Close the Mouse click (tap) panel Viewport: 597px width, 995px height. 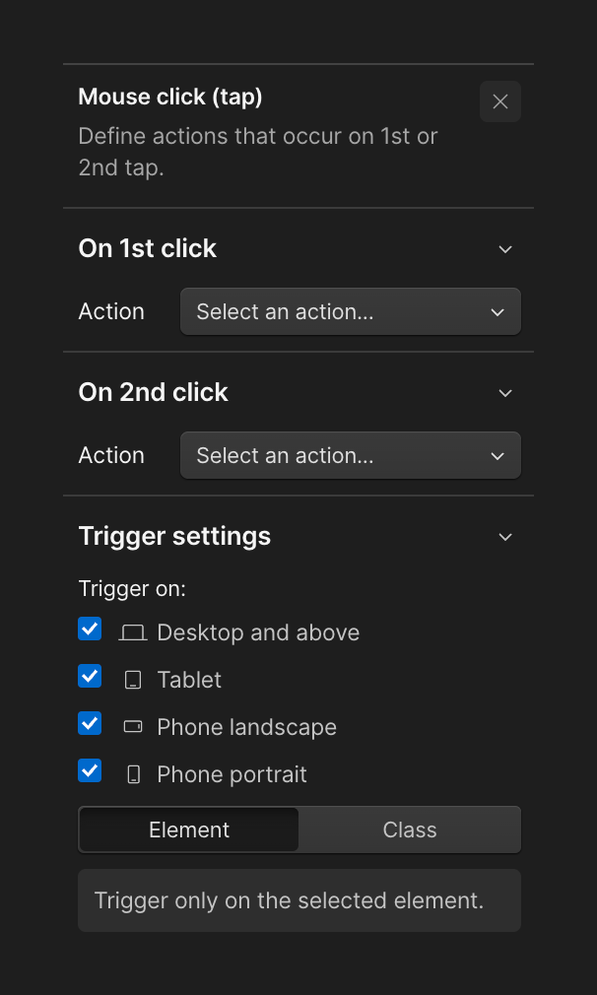(x=499, y=101)
